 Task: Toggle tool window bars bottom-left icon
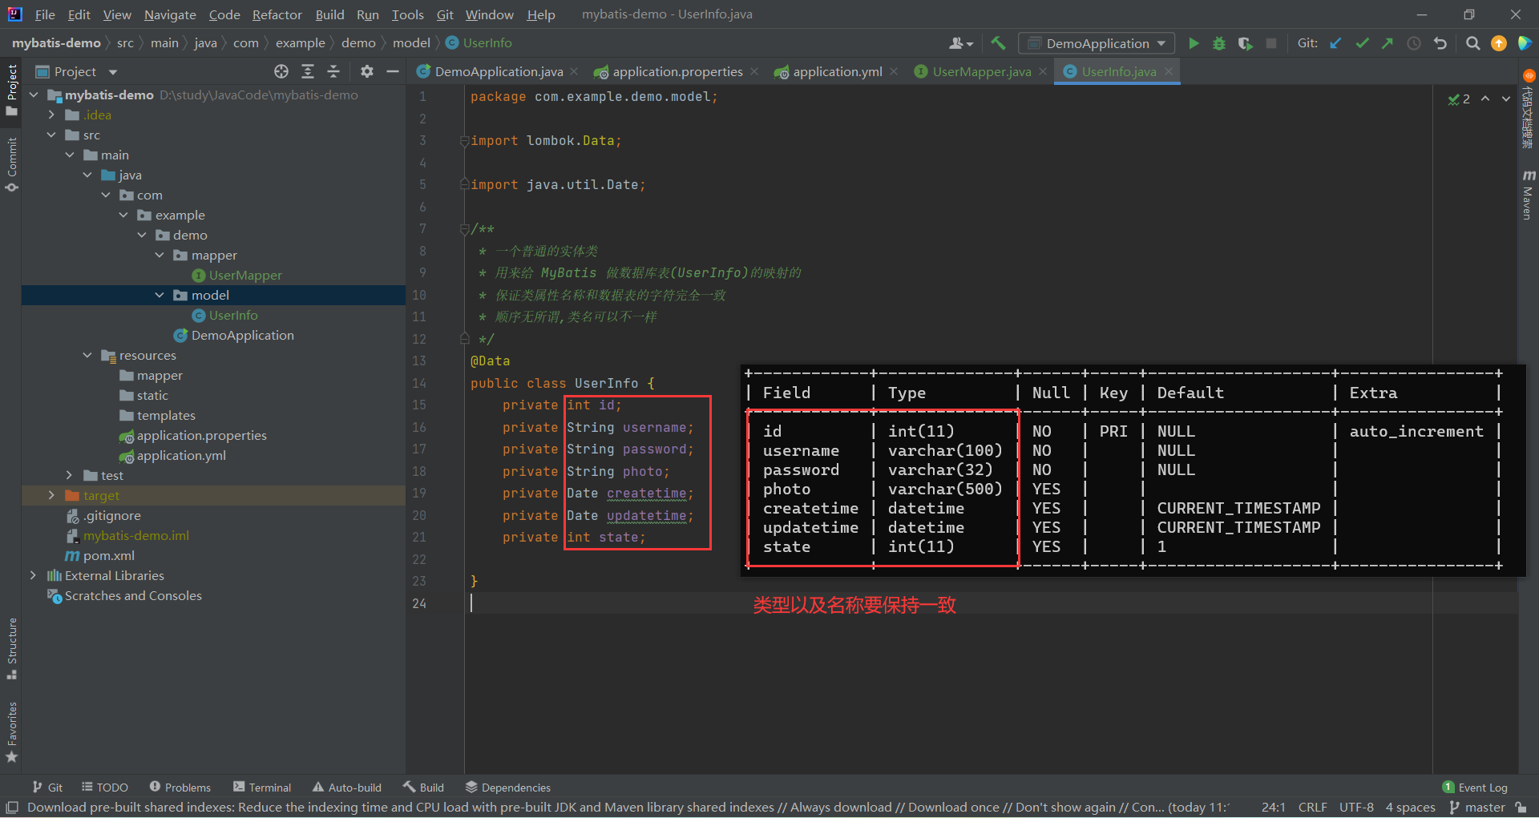11,808
